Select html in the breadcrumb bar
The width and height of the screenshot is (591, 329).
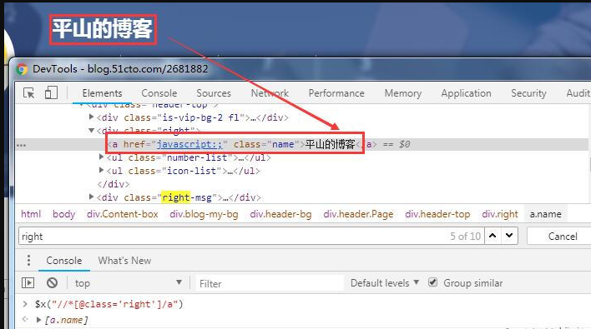click(31, 214)
